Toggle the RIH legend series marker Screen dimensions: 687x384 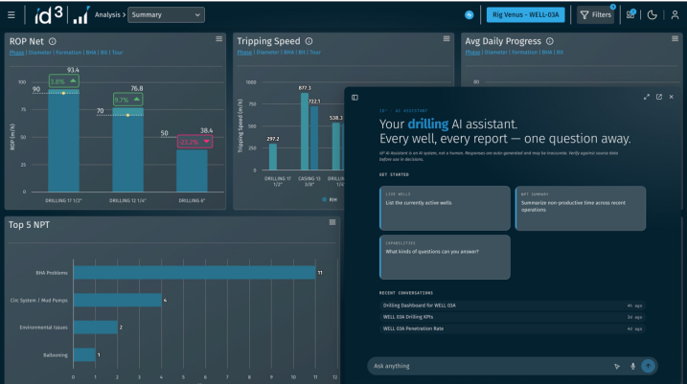click(x=324, y=200)
